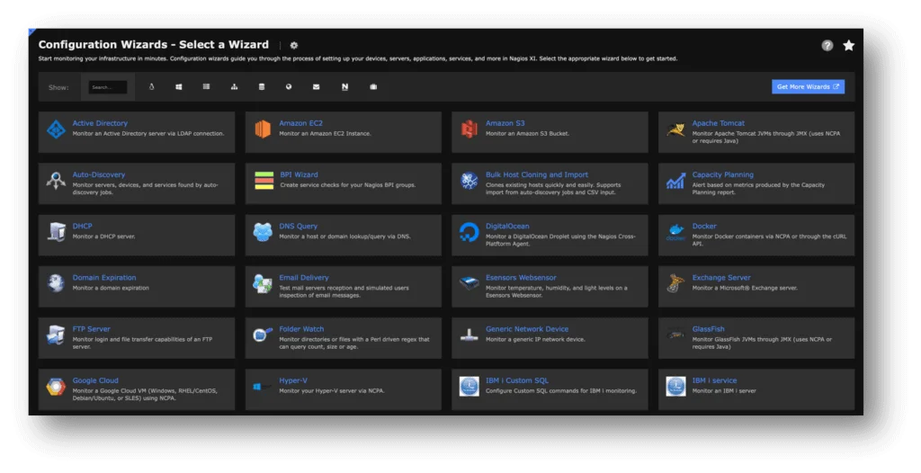Click the Auto-Discovery icon
921x473 pixels.
(x=56, y=181)
